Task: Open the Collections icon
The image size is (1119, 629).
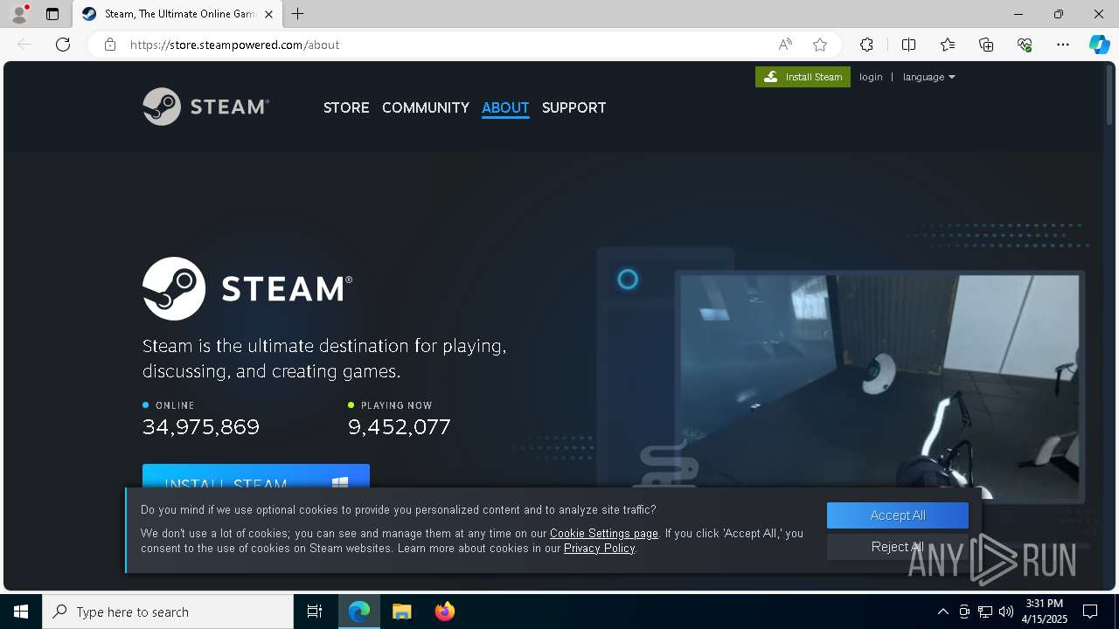Action: (x=986, y=45)
